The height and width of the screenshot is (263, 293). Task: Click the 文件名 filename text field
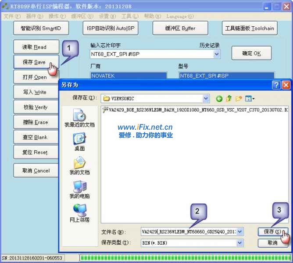point(189,232)
